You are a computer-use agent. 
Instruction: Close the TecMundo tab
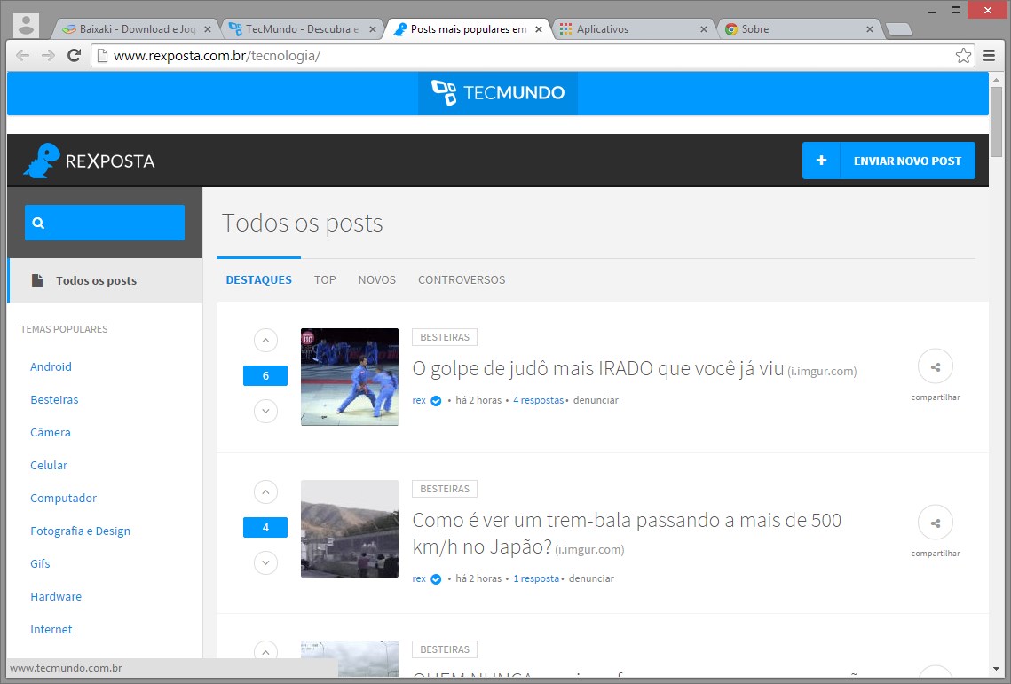372,29
